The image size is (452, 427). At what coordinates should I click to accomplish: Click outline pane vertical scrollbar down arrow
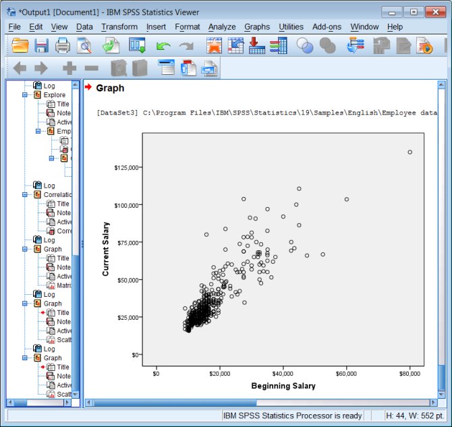click(76, 394)
